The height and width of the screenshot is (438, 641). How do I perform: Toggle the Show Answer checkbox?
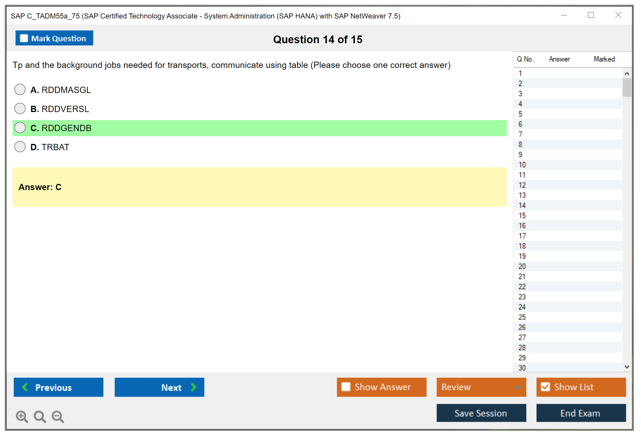tap(346, 387)
